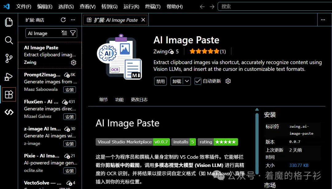This screenshot has width=332, height=189.
Task: Go forward with navigation arrow
Action: (x=212, y=6)
